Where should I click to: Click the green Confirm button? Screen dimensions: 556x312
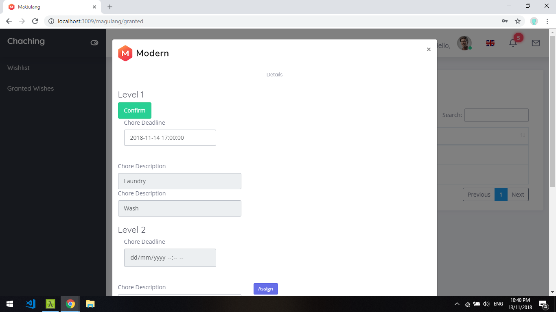click(x=135, y=110)
